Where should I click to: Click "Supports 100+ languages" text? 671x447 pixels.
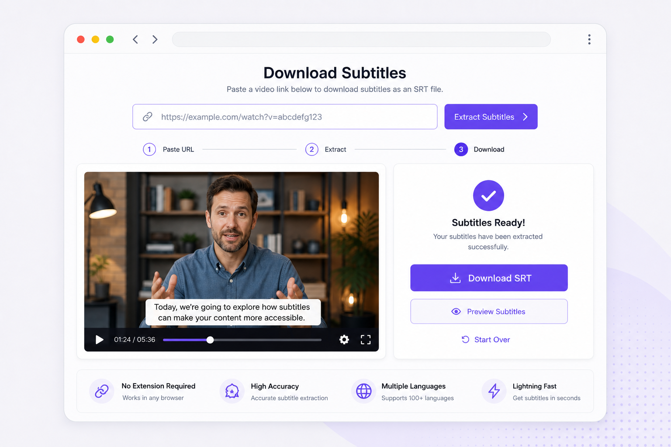coord(418,398)
